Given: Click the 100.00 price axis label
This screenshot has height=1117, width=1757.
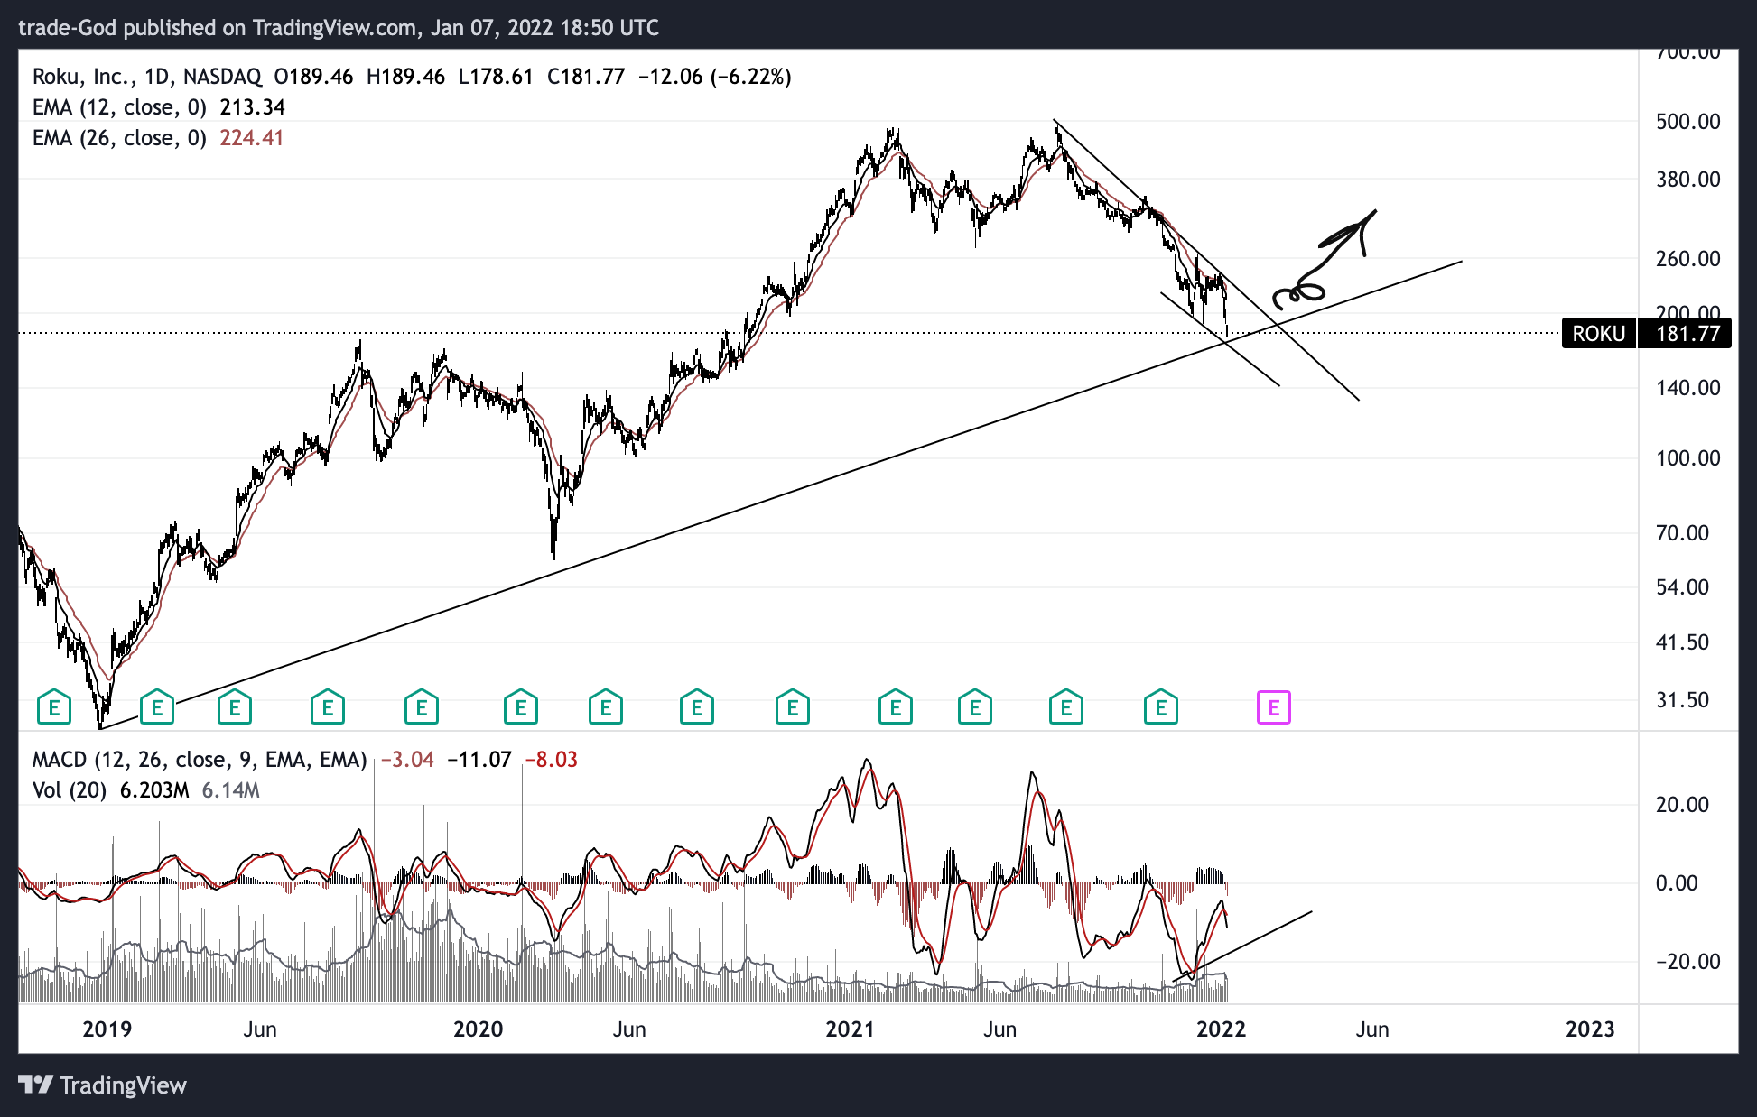Looking at the screenshot, I should 1687,457.
